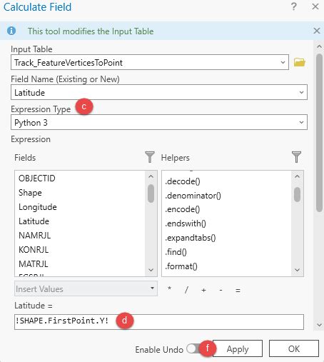Click the expression input box with !SHAPE.FirstPoint.Y!
Image resolution: width=324 pixels, height=362 pixels.
click(159, 322)
